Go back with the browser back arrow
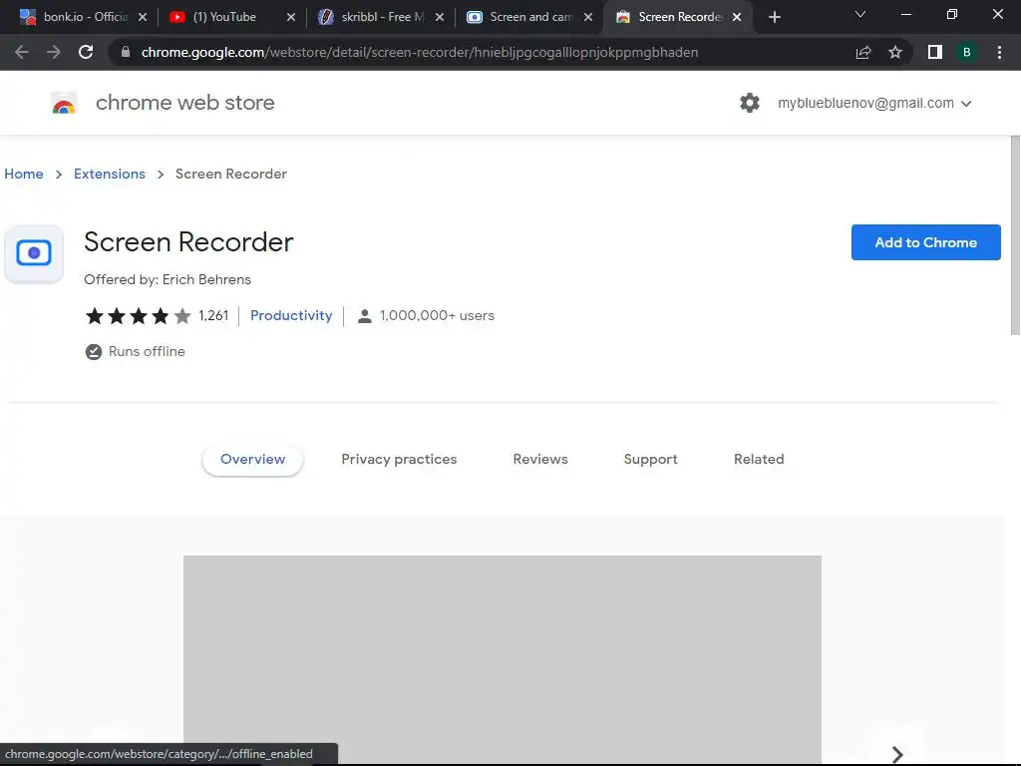The image size is (1021, 766). [x=22, y=52]
